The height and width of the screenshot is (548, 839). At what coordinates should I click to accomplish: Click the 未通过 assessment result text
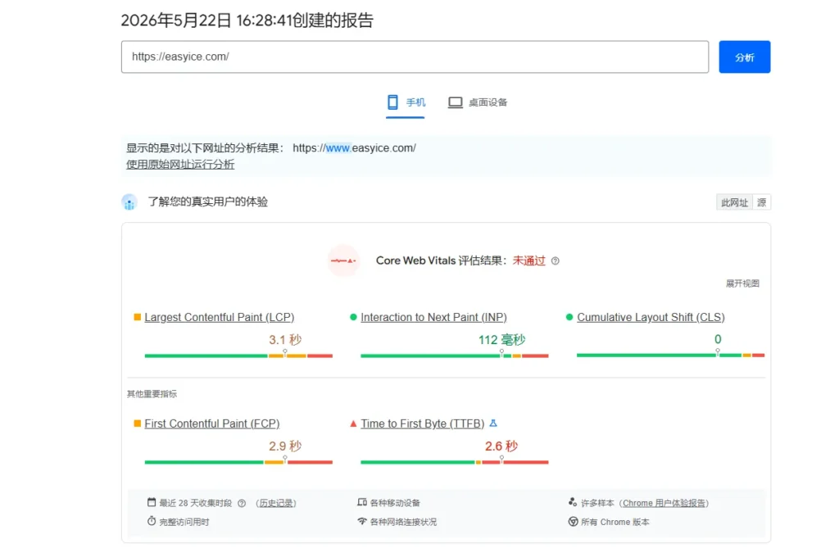[x=529, y=260]
